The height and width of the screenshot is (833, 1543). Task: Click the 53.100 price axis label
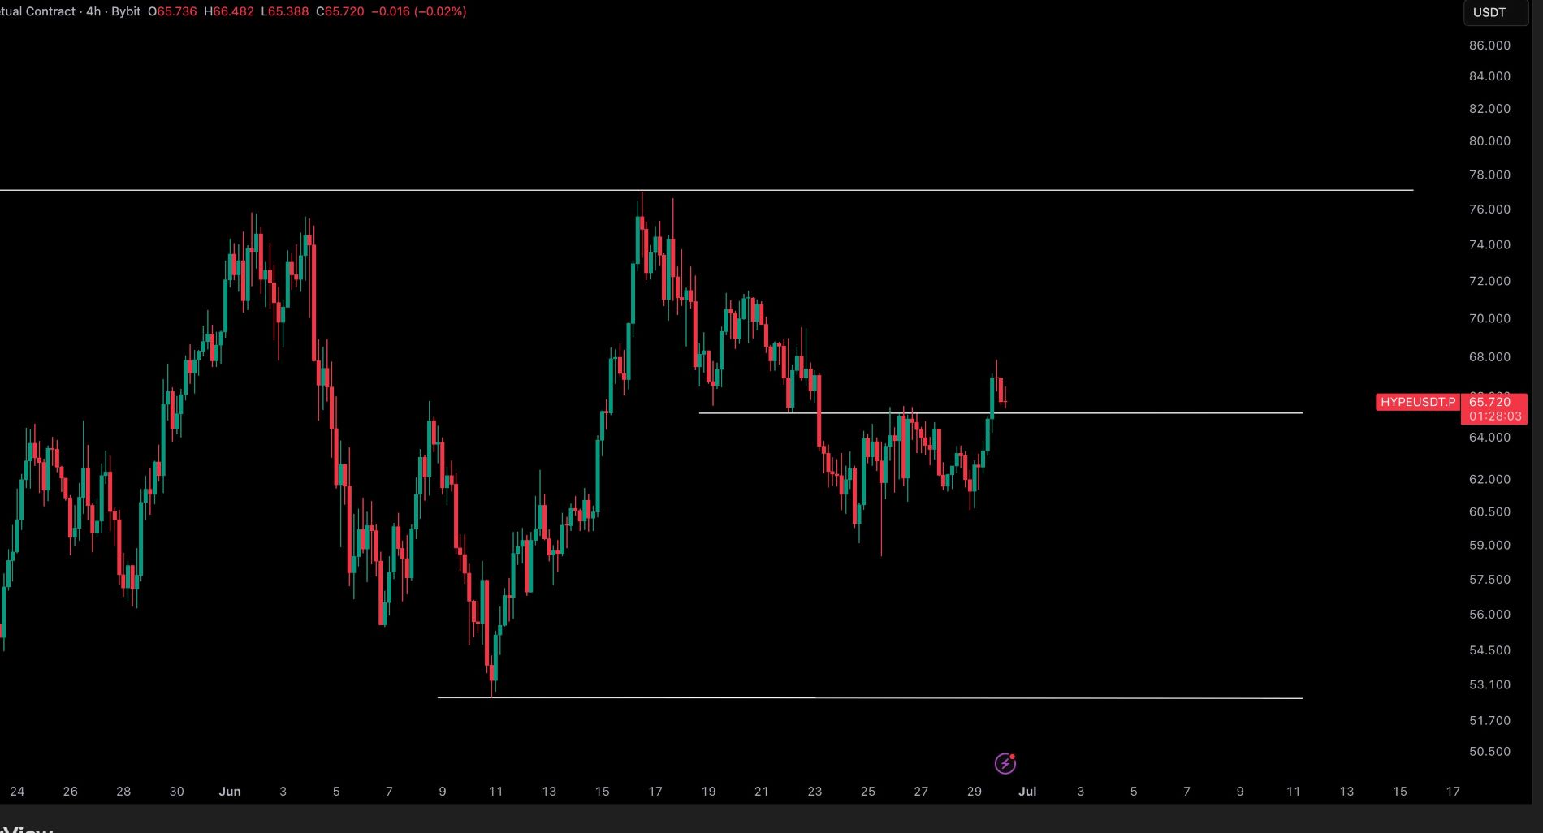tap(1489, 685)
